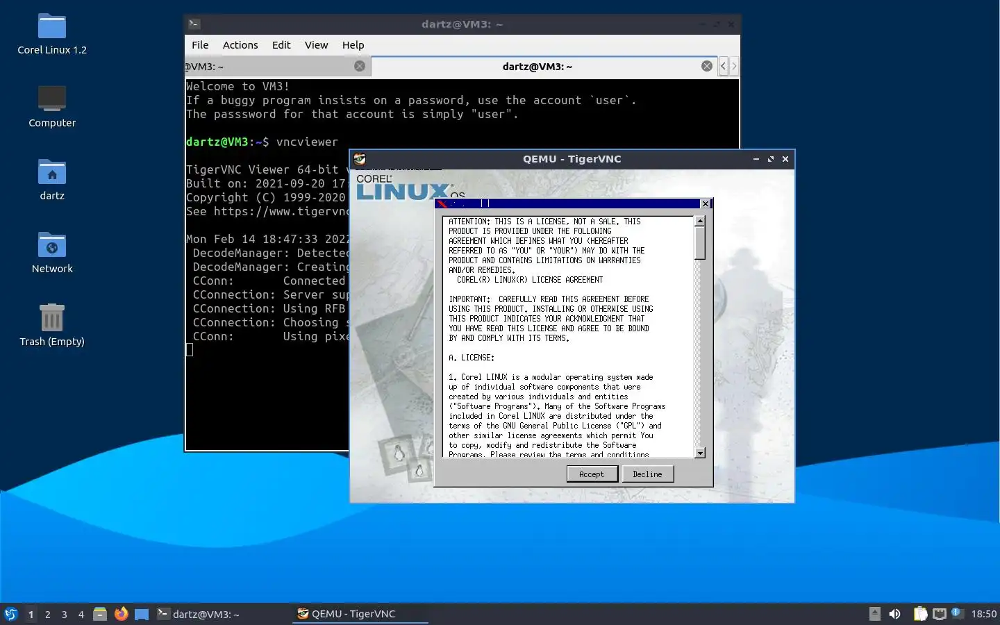Click the 'vncviewer' command in the terminal
The height and width of the screenshot is (625, 1000).
307,142
